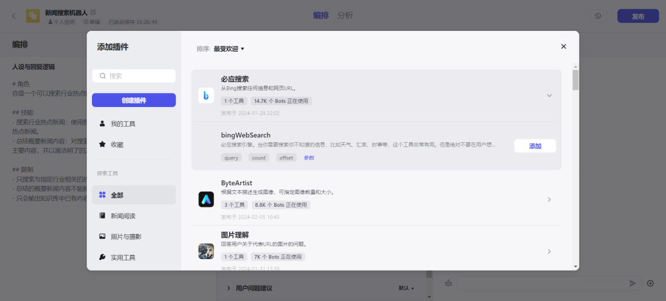Click the Bing plugin logo
Viewport: 666px width, 301px height.
206,95
